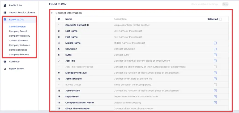Image resolution: width=239 pixels, height=113 pixels.
Task: Click the Name column header
Action: (69, 19)
